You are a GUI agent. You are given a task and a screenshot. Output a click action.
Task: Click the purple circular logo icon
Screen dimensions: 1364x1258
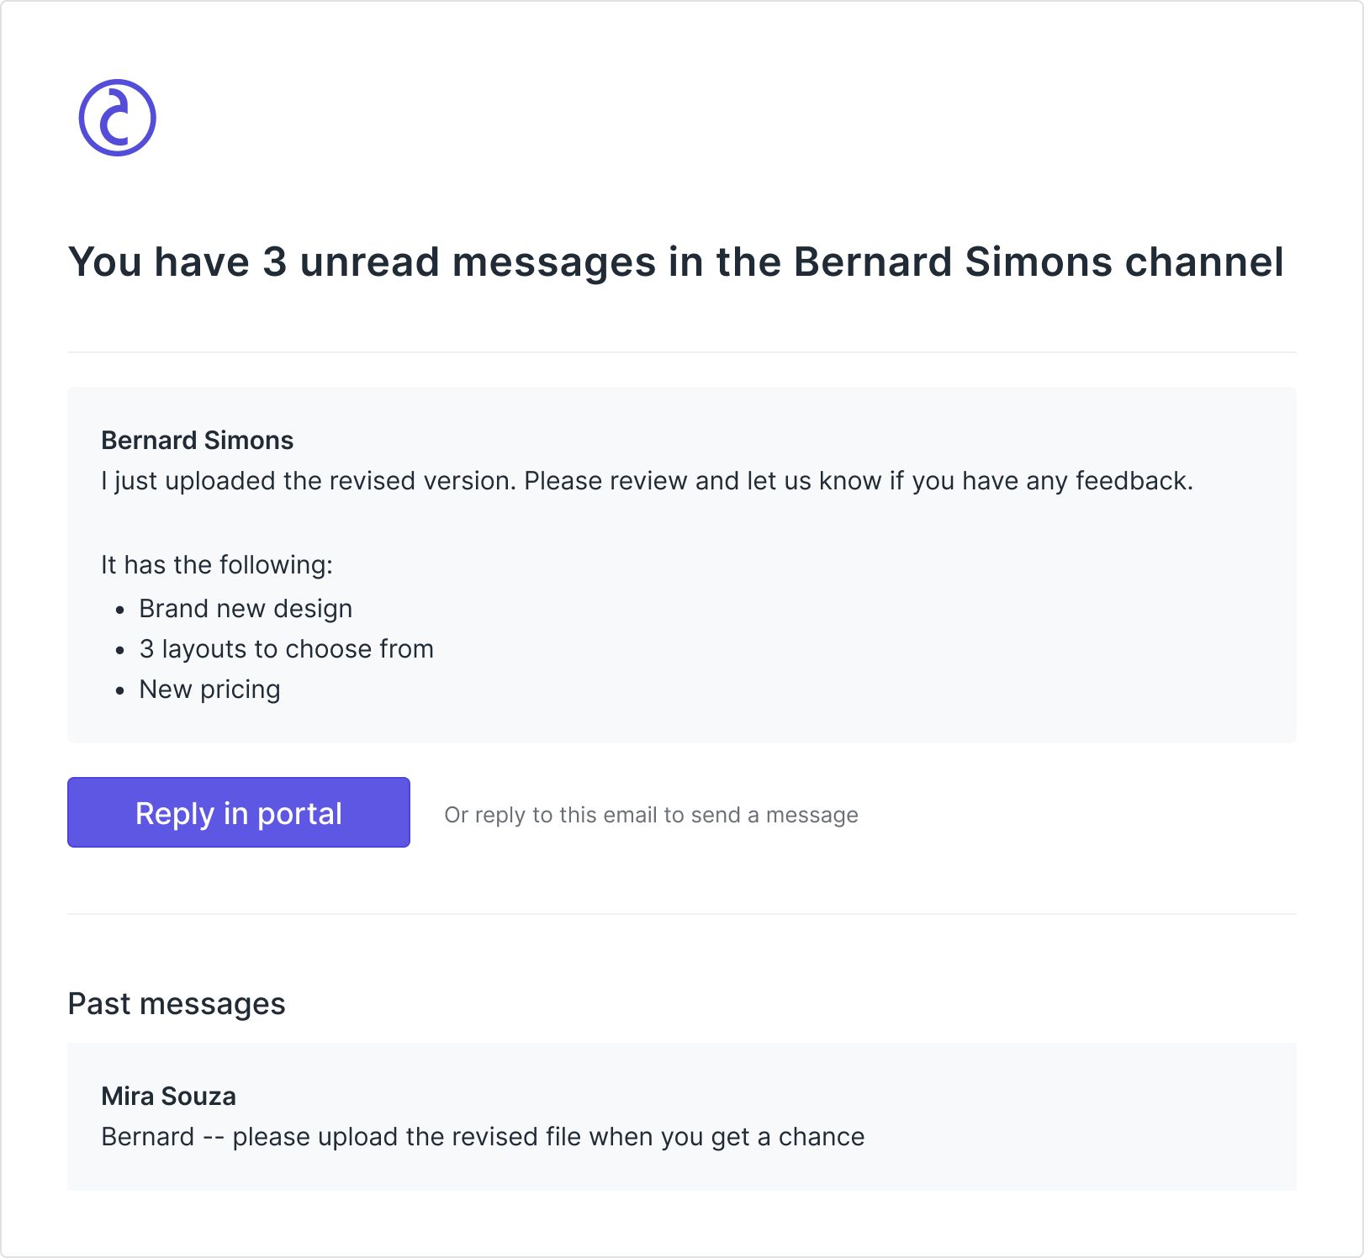[117, 118]
